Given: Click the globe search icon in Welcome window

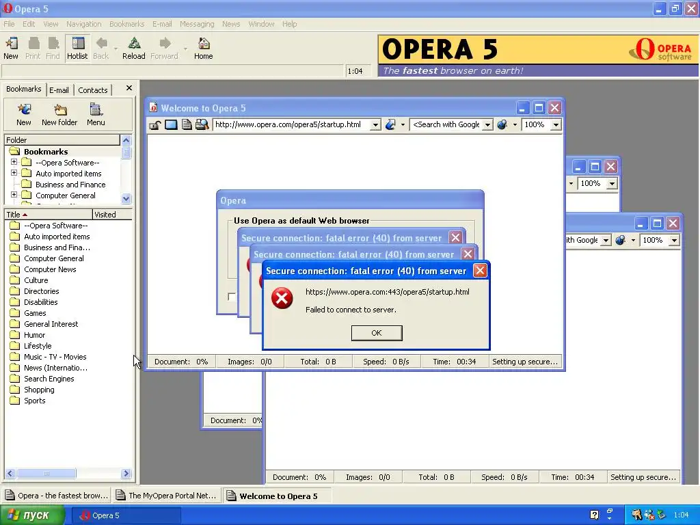Looking at the screenshot, I should [x=502, y=124].
